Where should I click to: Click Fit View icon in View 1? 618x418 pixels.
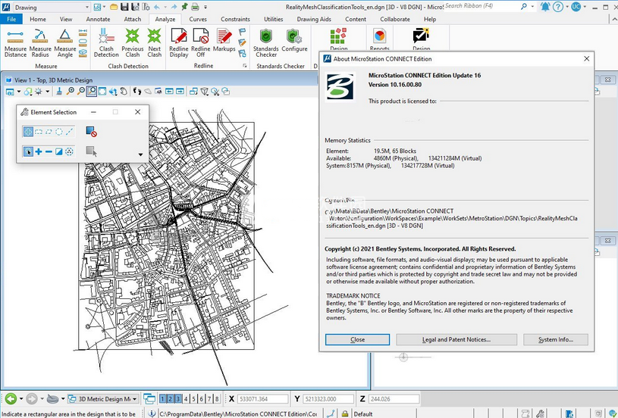click(102, 92)
